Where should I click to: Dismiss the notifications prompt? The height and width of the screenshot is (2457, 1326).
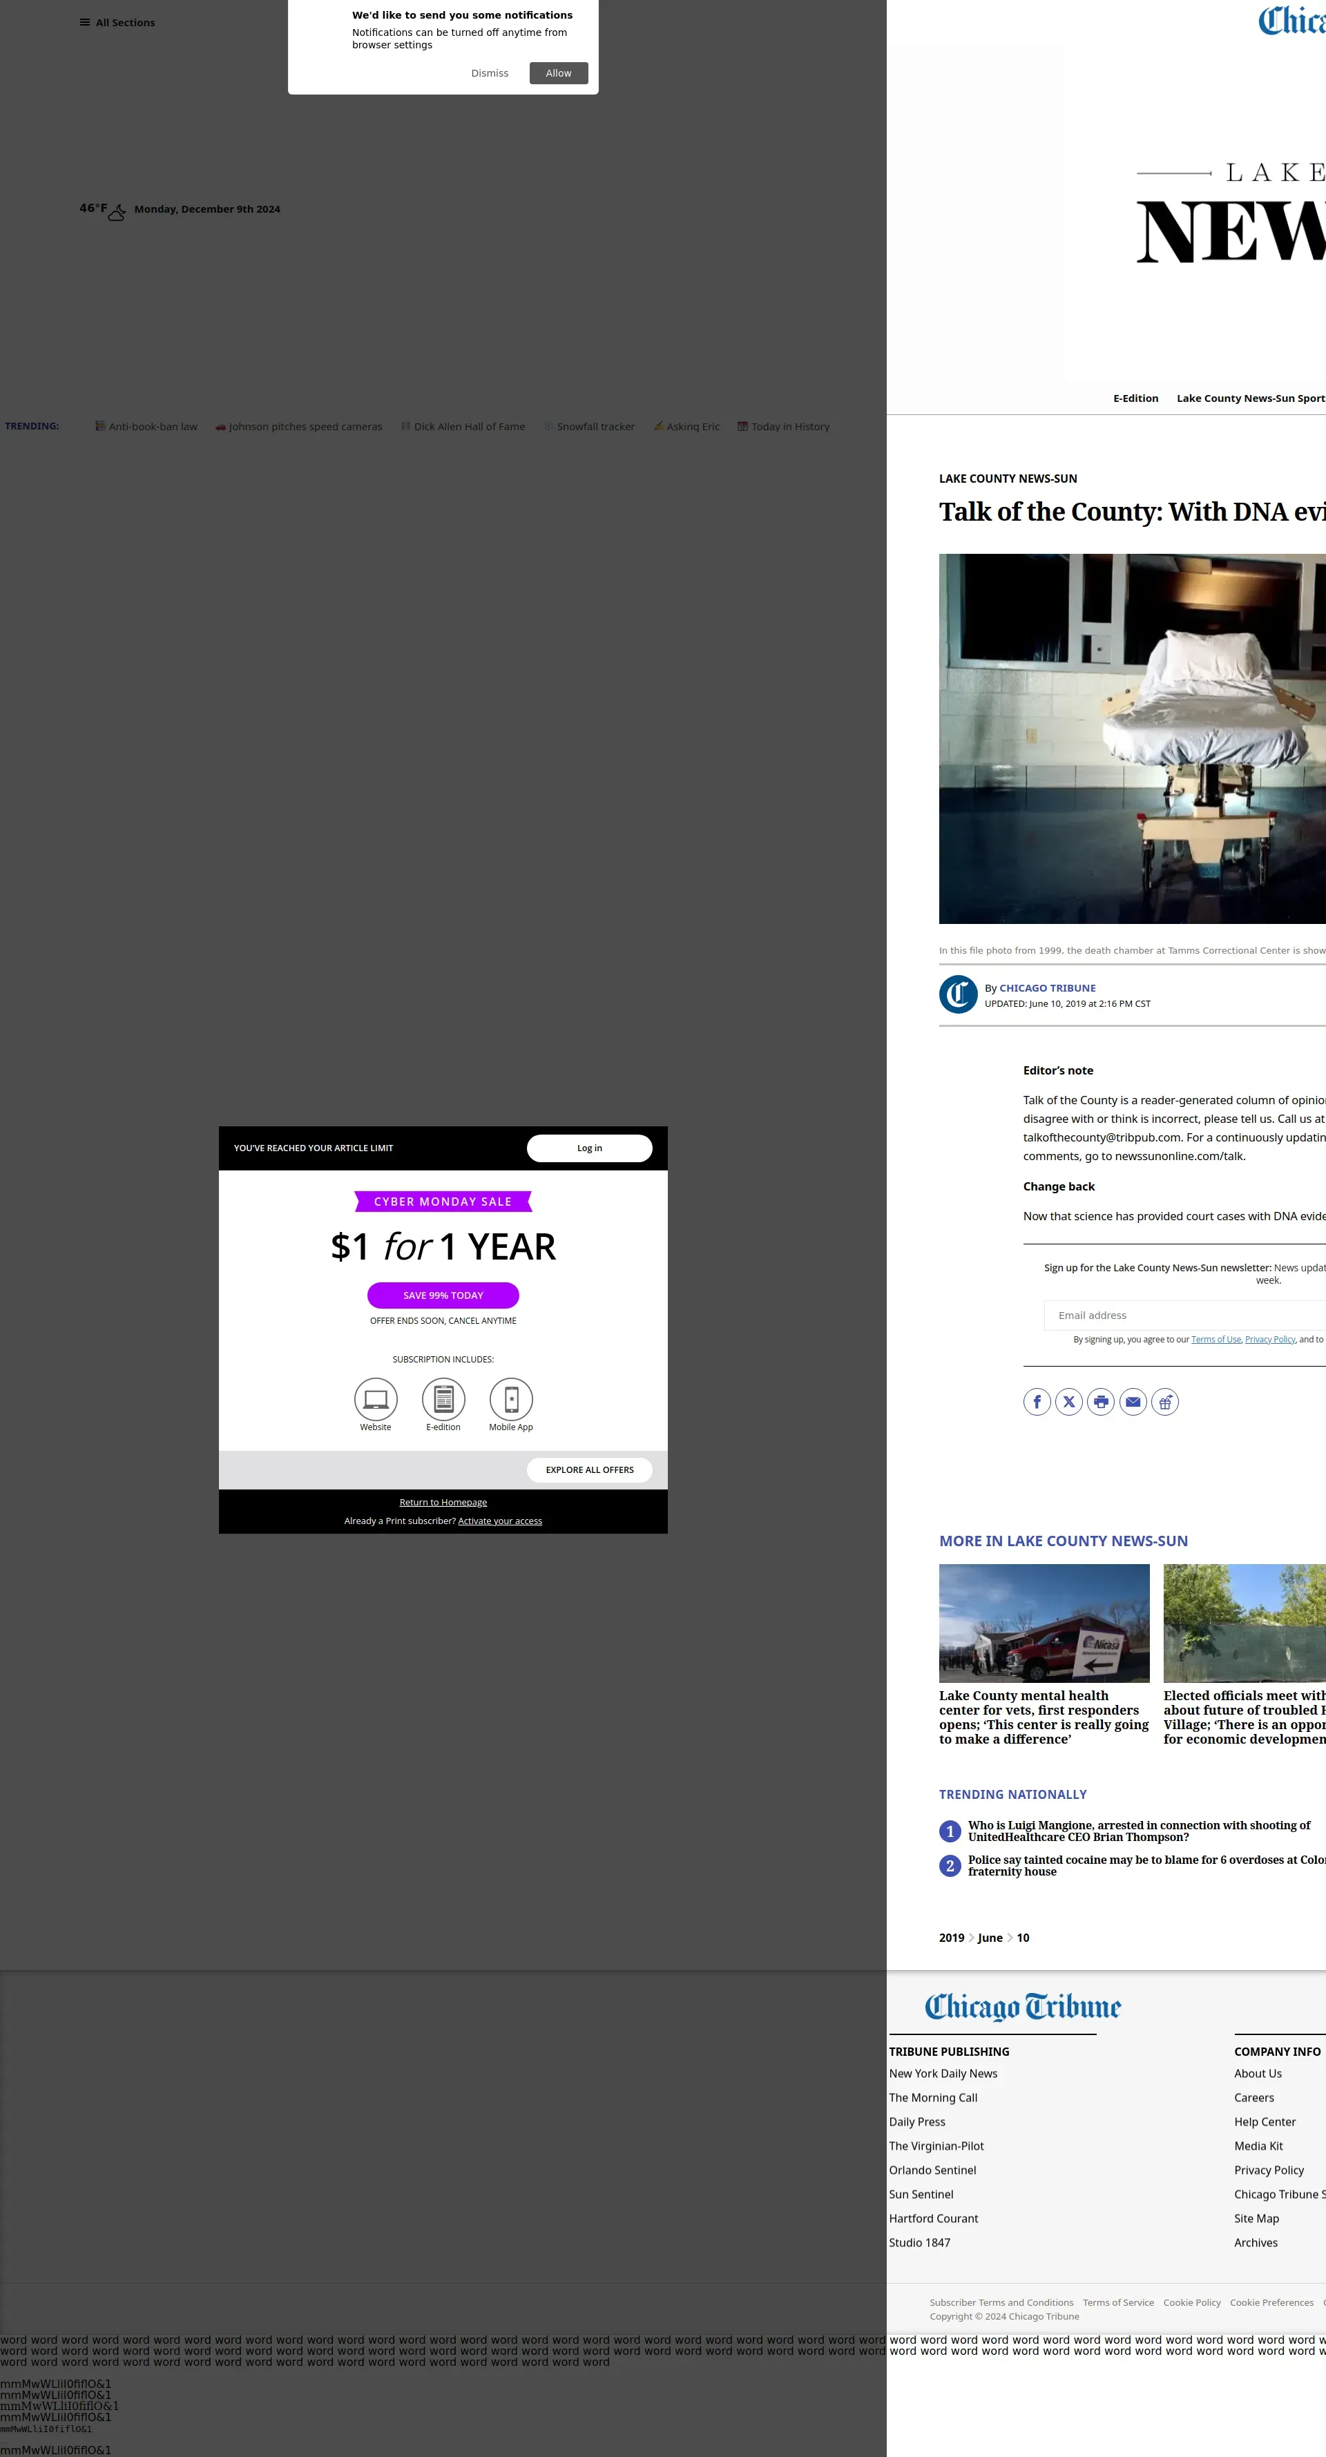[x=490, y=73]
